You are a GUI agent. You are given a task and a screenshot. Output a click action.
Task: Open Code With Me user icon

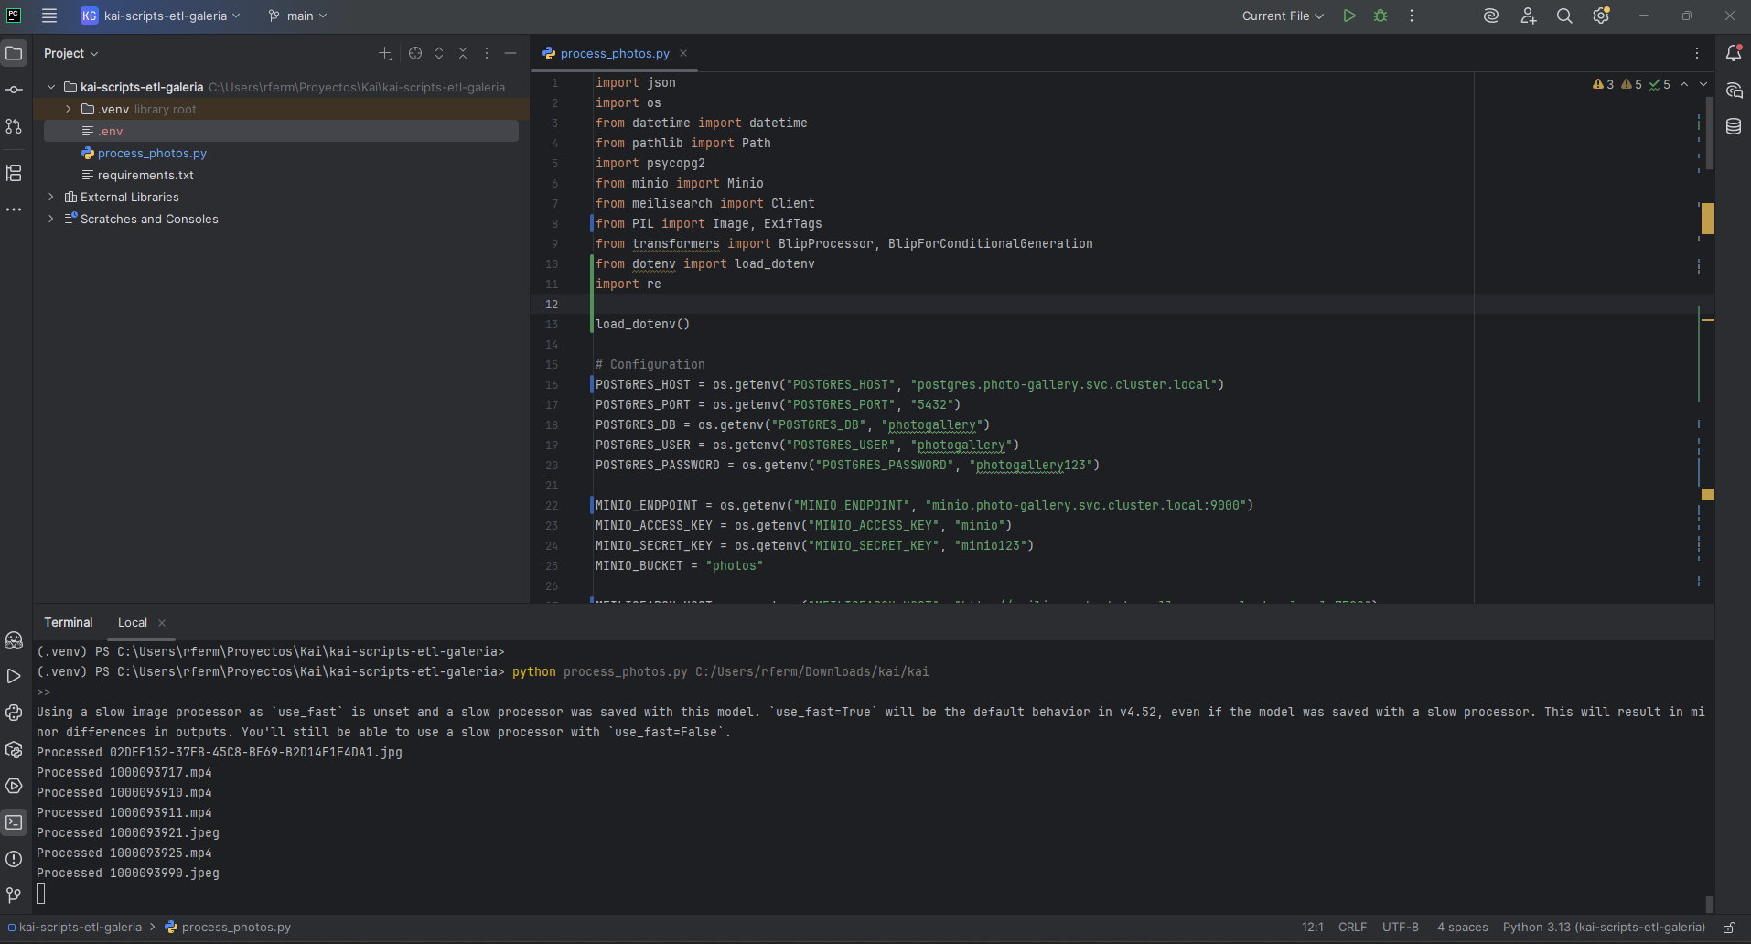pyautogui.click(x=1528, y=16)
